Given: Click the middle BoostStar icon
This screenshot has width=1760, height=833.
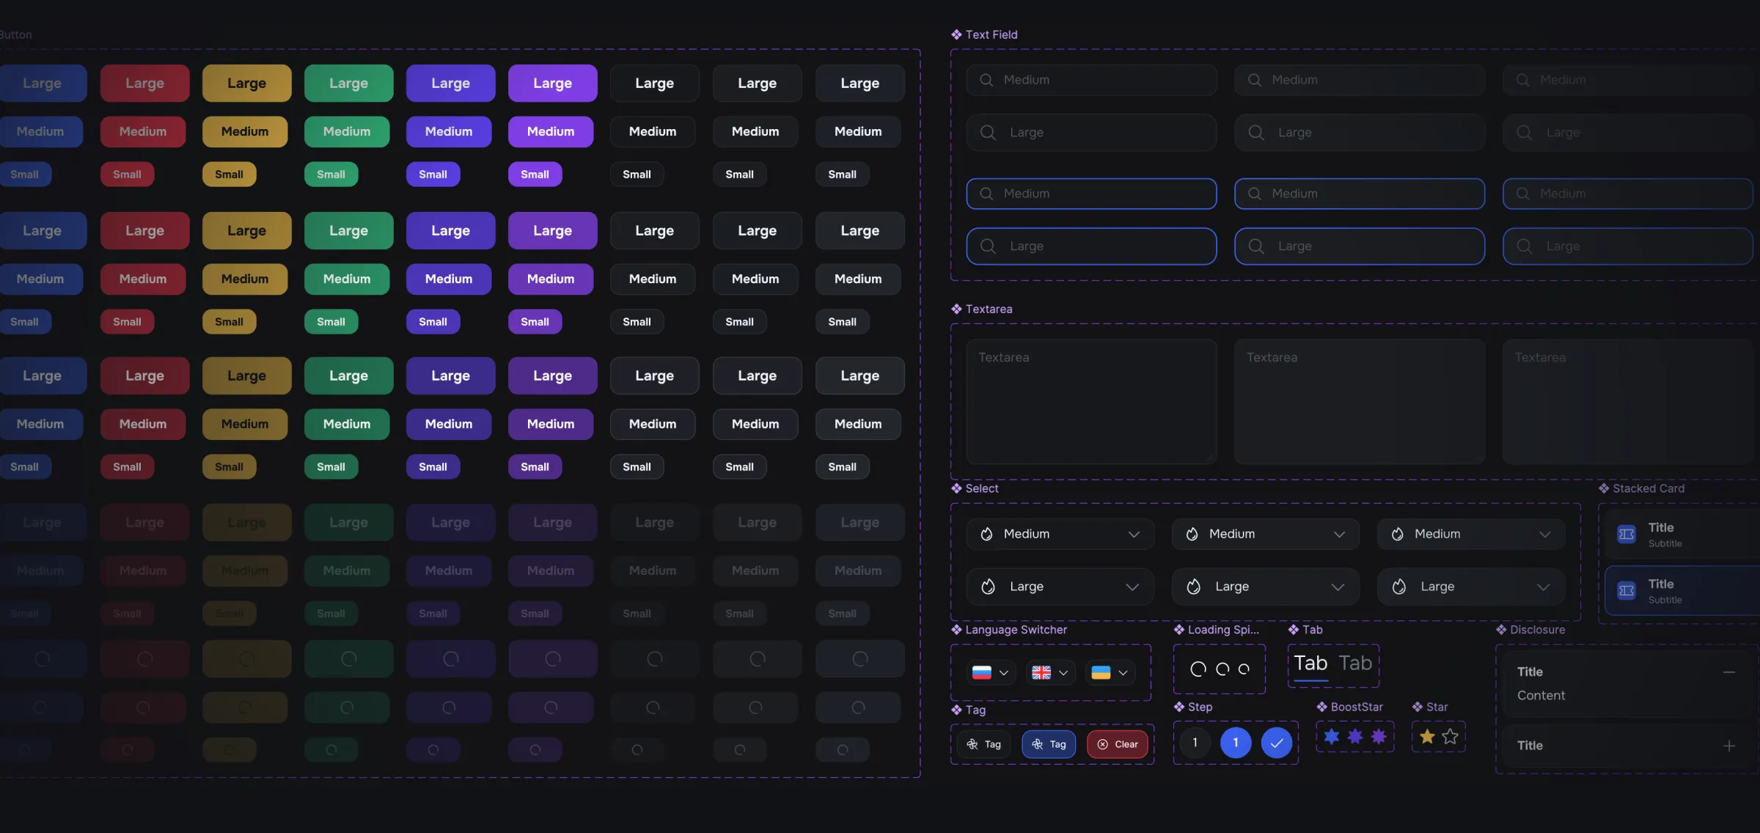Looking at the screenshot, I should (x=1355, y=736).
